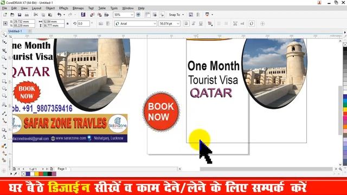Open the Layout menu
The width and height of the screenshot is (347, 195).
point(36,8)
